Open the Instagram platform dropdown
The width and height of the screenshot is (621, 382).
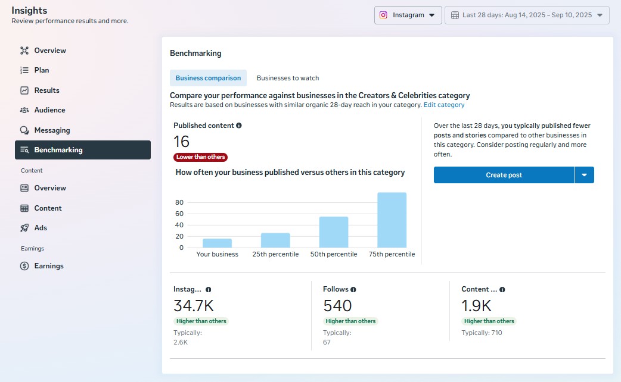tap(408, 15)
